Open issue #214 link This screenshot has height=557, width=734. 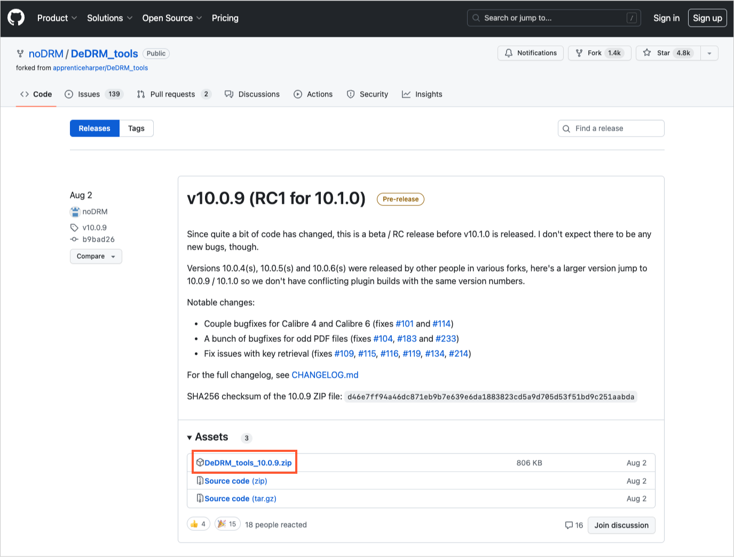[459, 354]
